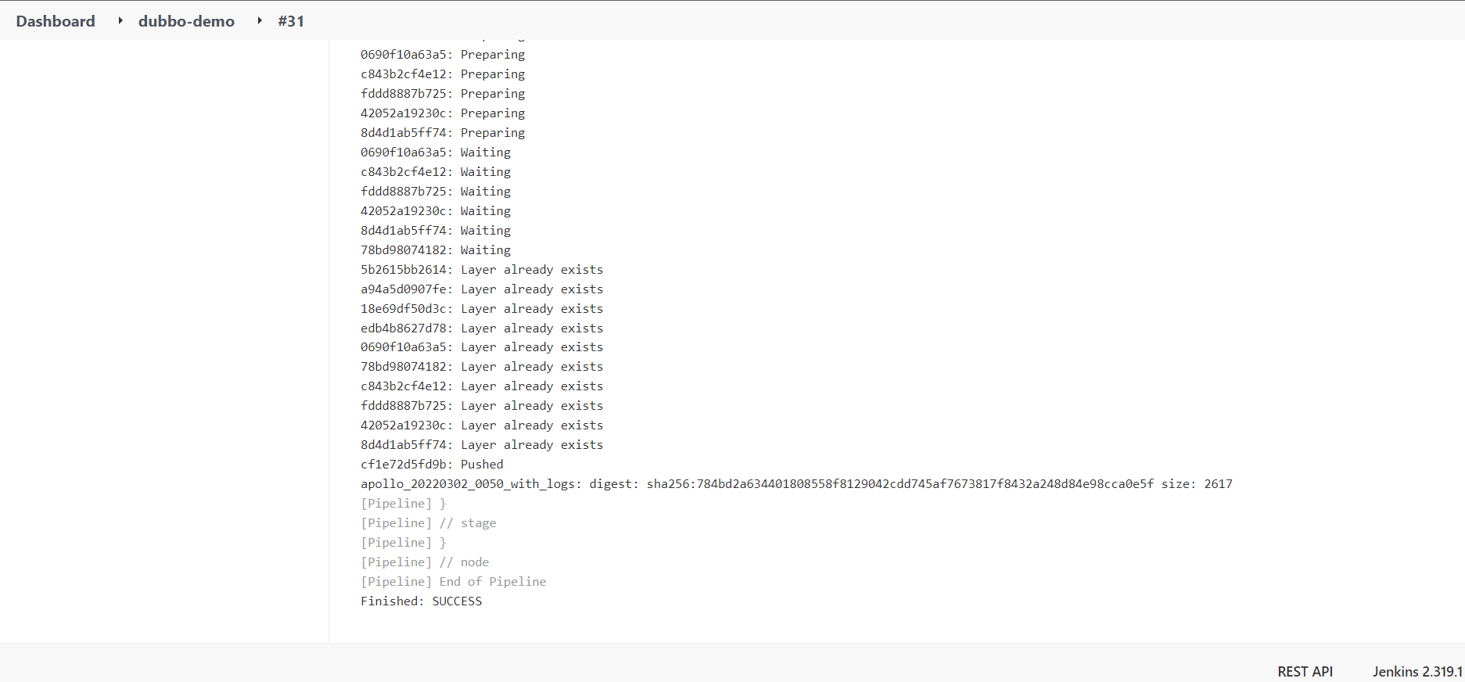Image resolution: width=1465 pixels, height=682 pixels.
Task: Select '0690f10a63a5: Waiting' log line
Action: (x=436, y=152)
